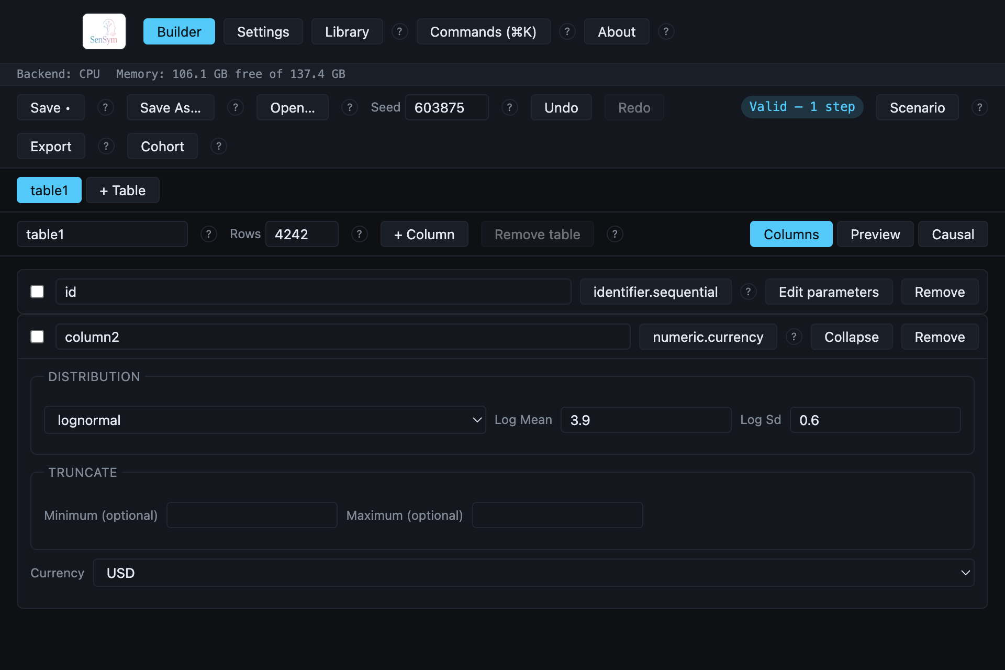Click the Backend: CPU status text

(58, 74)
